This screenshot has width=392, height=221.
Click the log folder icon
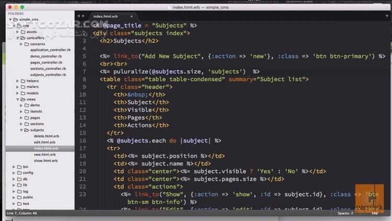pyautogui.click(x=19, y=192)
